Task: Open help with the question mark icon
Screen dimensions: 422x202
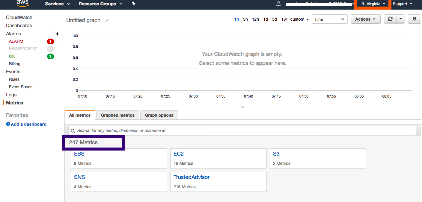Action: 415,19
